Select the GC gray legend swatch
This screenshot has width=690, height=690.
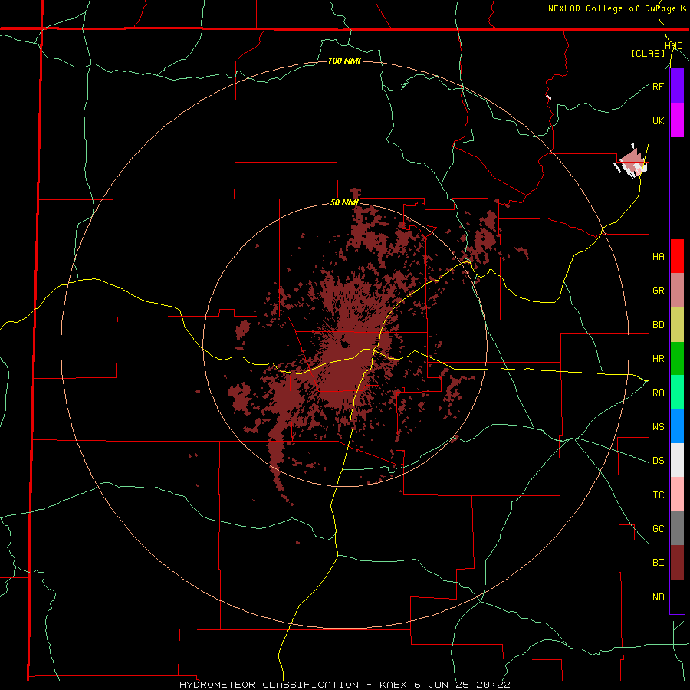click(677, 528)
